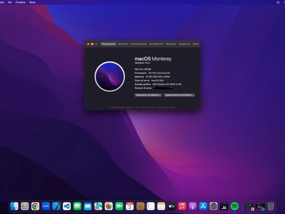Open the Messages app icon
The image size is (285, 214).
(77, 206)
